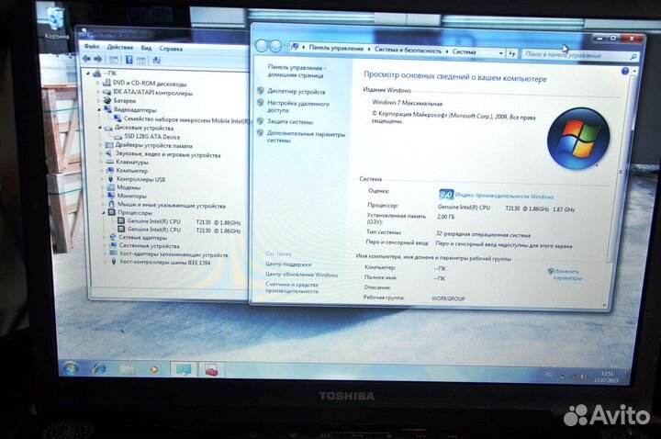
Task: Open Панель управления домашняя страница link
Action: pyautogui.click(x=296, y=72)
